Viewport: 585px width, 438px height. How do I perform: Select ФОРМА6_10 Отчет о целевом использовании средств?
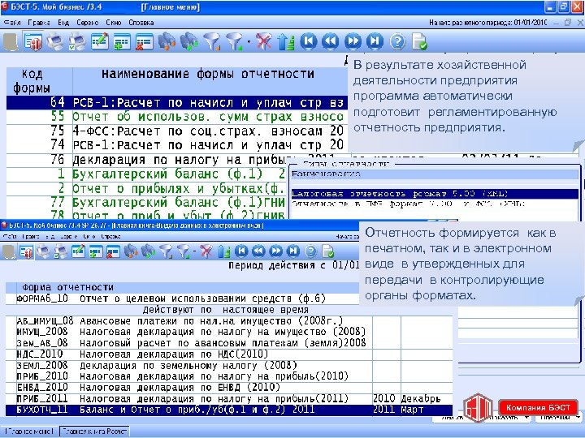(183, 298)
